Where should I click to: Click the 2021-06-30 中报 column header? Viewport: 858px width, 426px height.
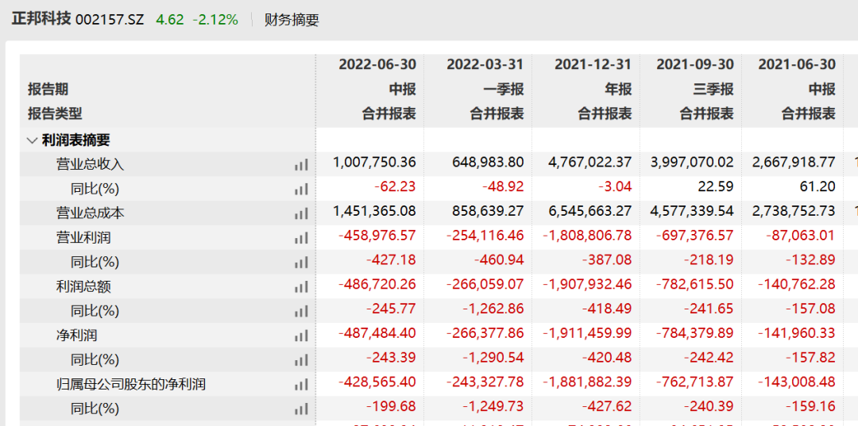click(x=797, y=64)
